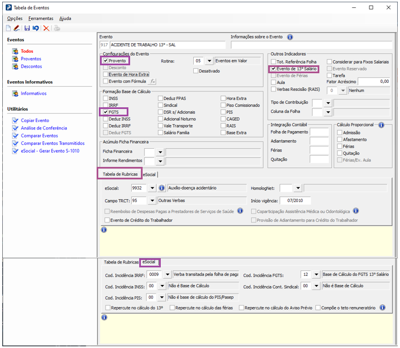Uncheck Evento de 13º Salário
400x348 pixels.
tap(273, 69)
